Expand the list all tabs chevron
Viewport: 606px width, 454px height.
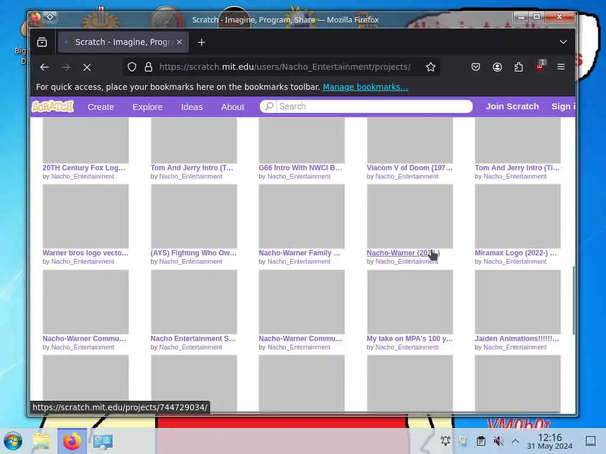[563, 42]
